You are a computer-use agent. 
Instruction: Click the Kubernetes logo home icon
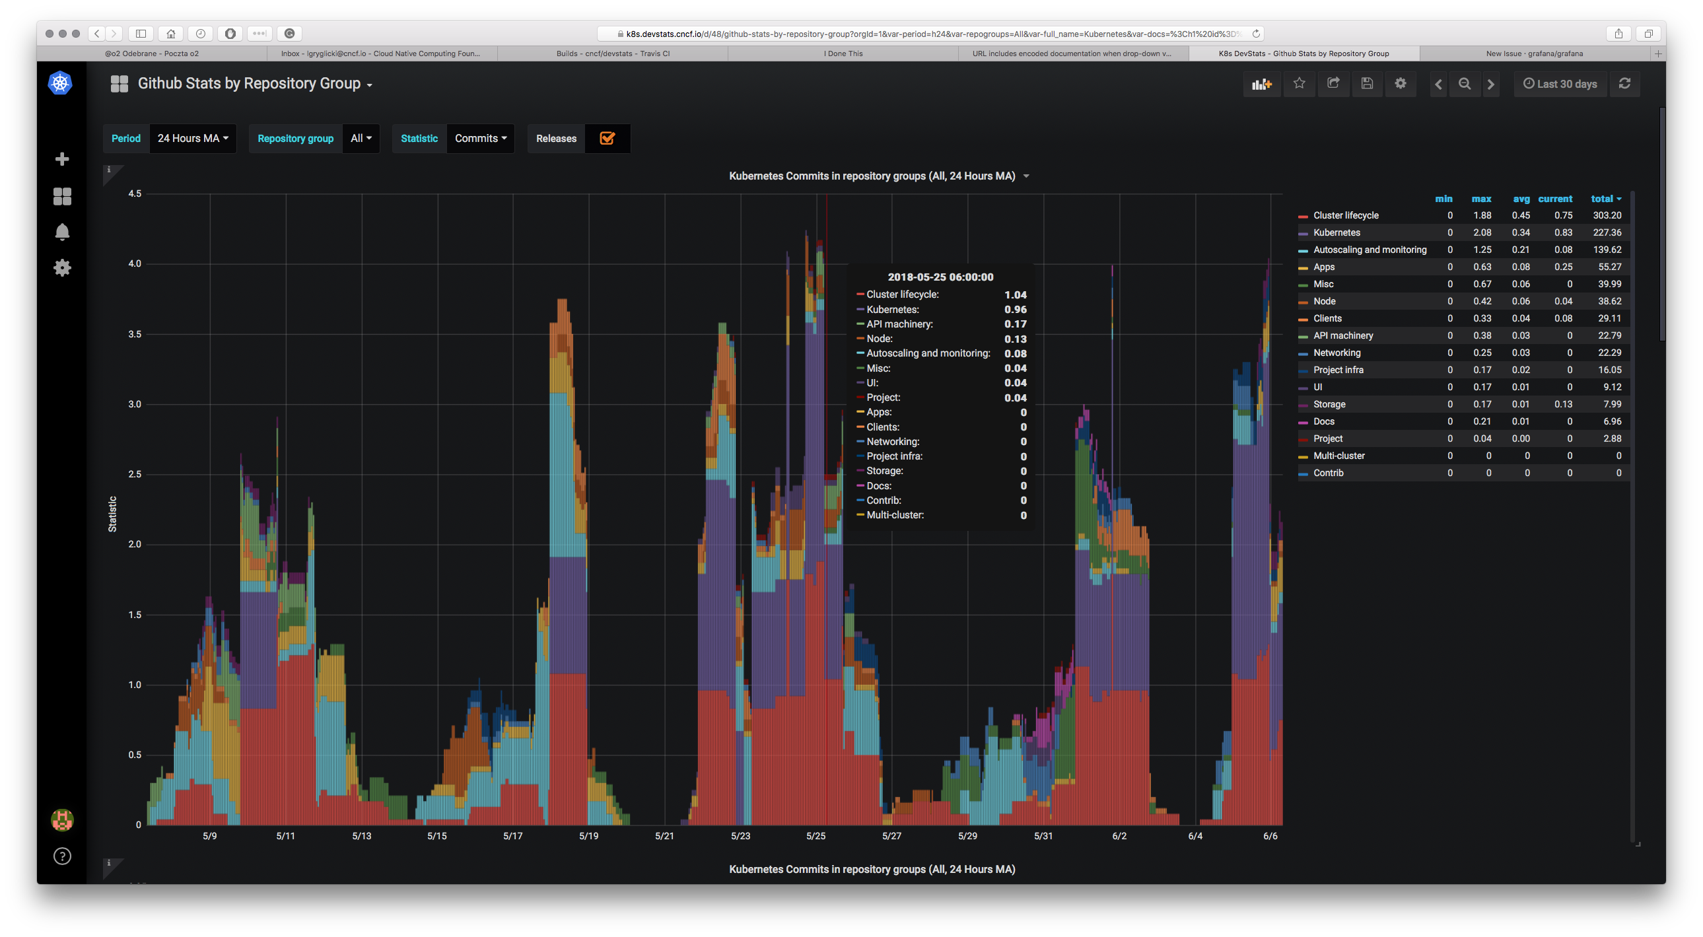(60, 83)
